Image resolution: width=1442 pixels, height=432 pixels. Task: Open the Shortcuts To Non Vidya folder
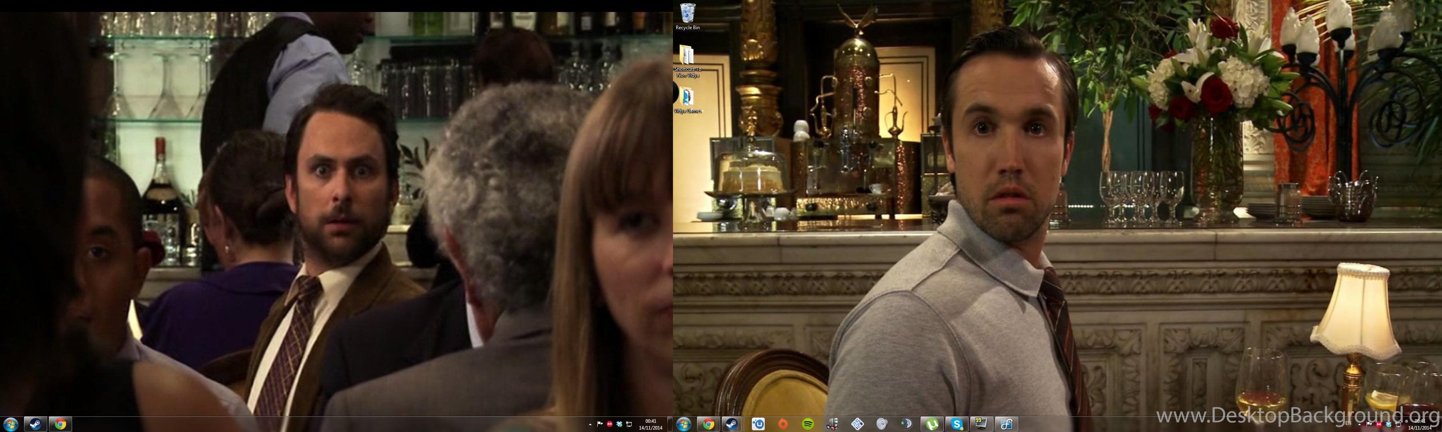pos(687,62)
